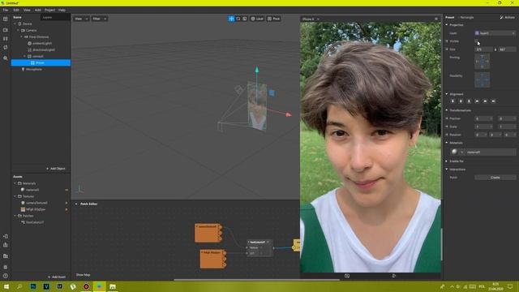The width and height of the screenshot is (519, 292).
Task: Click the last Alignment icon (align bottom)
Action: click(493, 101)
